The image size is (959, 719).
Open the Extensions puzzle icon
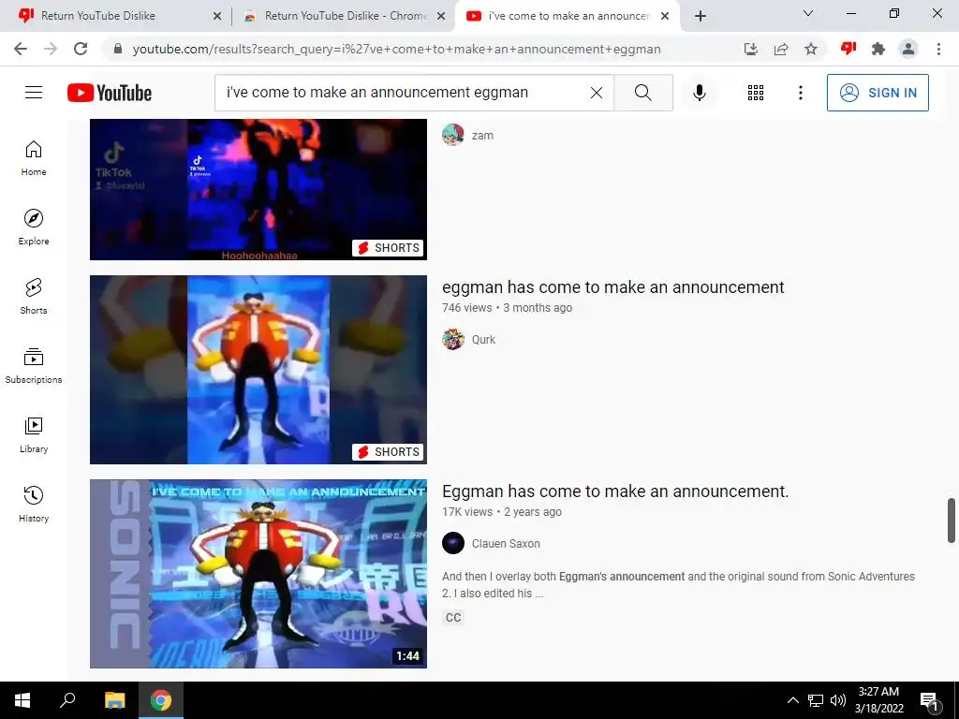pyautogui.click(x=878, y=49)
